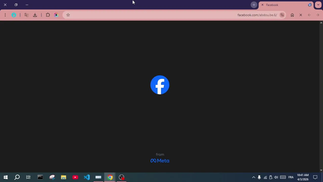This screenshot has width=323, height=182.
Task: Open File Explorer from the taskbar
Action: click(63, 177)
